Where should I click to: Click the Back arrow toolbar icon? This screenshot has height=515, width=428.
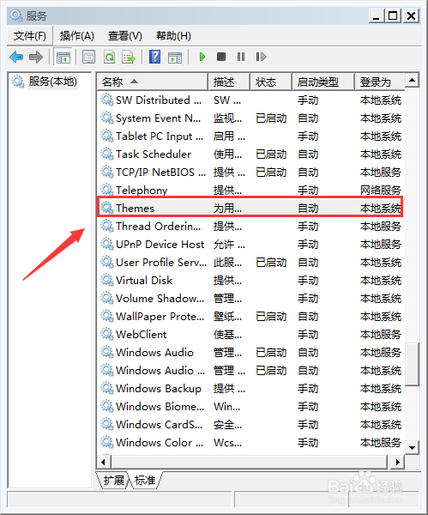[16, 58]
